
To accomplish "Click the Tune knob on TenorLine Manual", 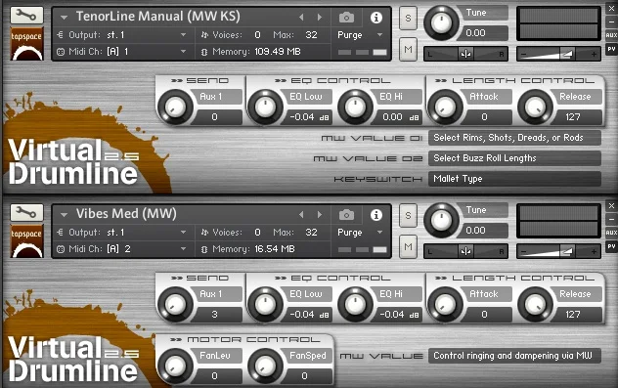I will [x=441, y=22].
